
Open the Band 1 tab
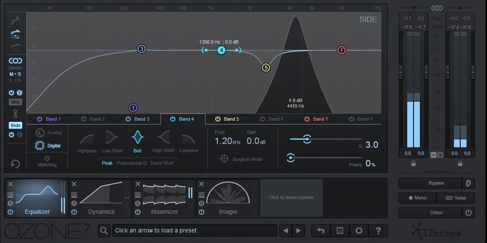tap(49, 119)
